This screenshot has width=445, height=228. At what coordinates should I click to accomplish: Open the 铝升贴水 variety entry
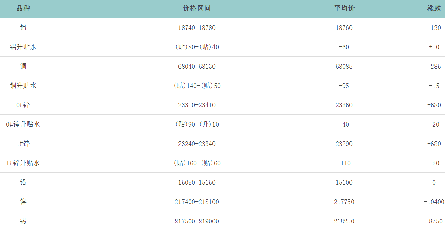tap(23, 47)
